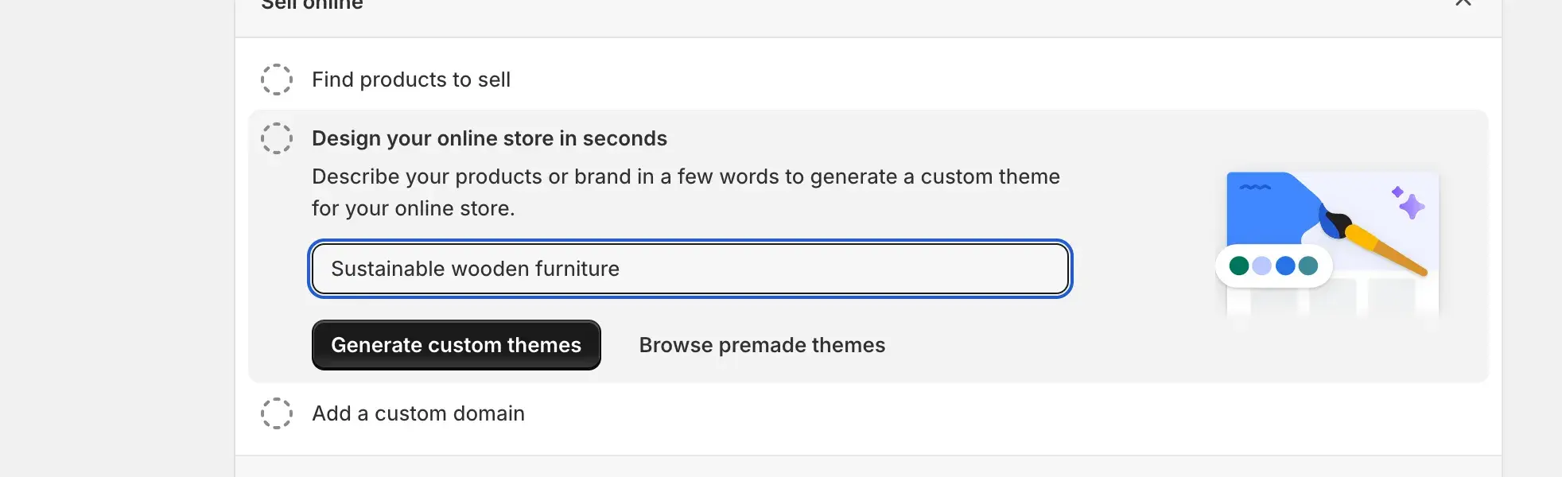Expand the "Find products to sell" step
The width and height of the screenshot is (1562, 477).
tap(410, 79)
